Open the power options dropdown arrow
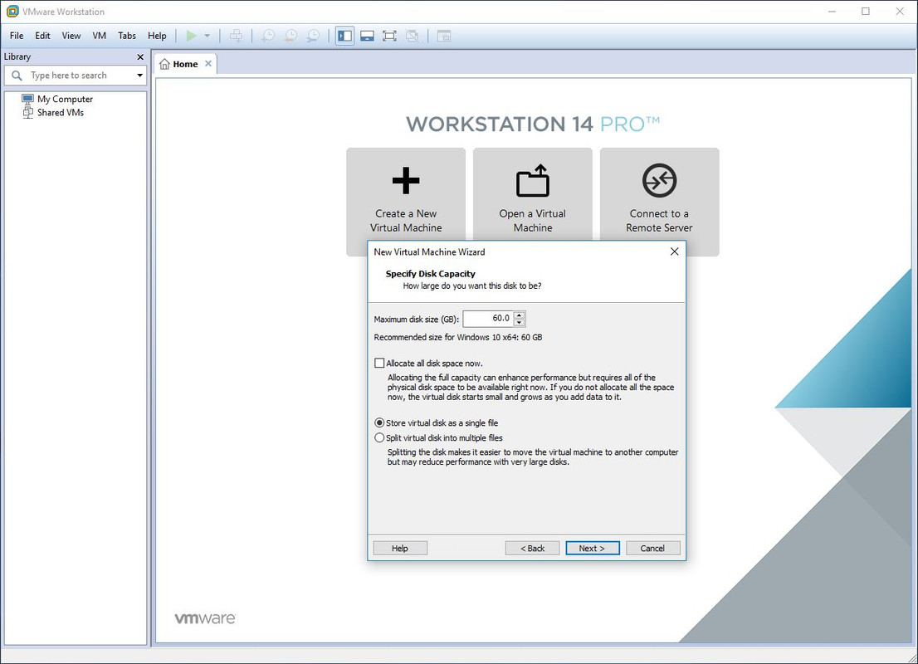The height and width of the screenshot is (664, 918). pyautogui.click(x=207, y=36)
